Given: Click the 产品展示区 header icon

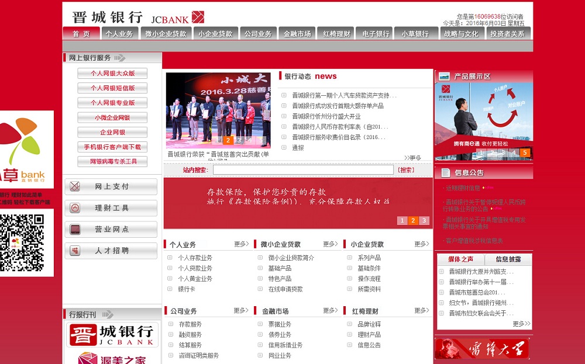Looking at the screenshot, I should click(444, 77).
